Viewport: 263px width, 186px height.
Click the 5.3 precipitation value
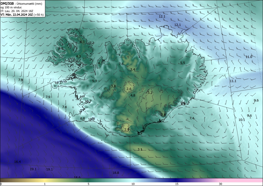tap(94, 81)
